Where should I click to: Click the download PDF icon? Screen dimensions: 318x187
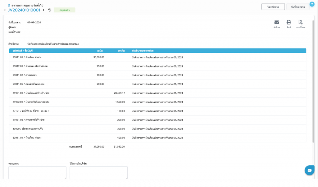click(x=300, y=22)
